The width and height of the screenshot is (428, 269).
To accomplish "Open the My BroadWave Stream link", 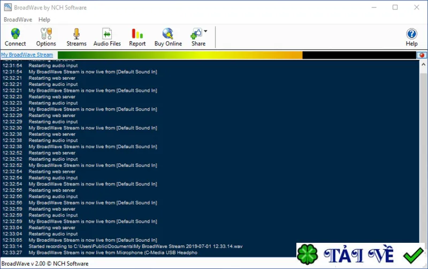I will tap(27, 55).
